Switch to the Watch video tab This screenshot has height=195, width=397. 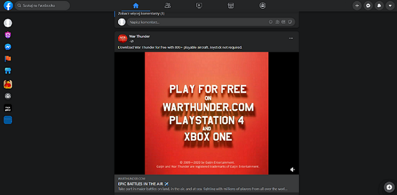(199, 5)
